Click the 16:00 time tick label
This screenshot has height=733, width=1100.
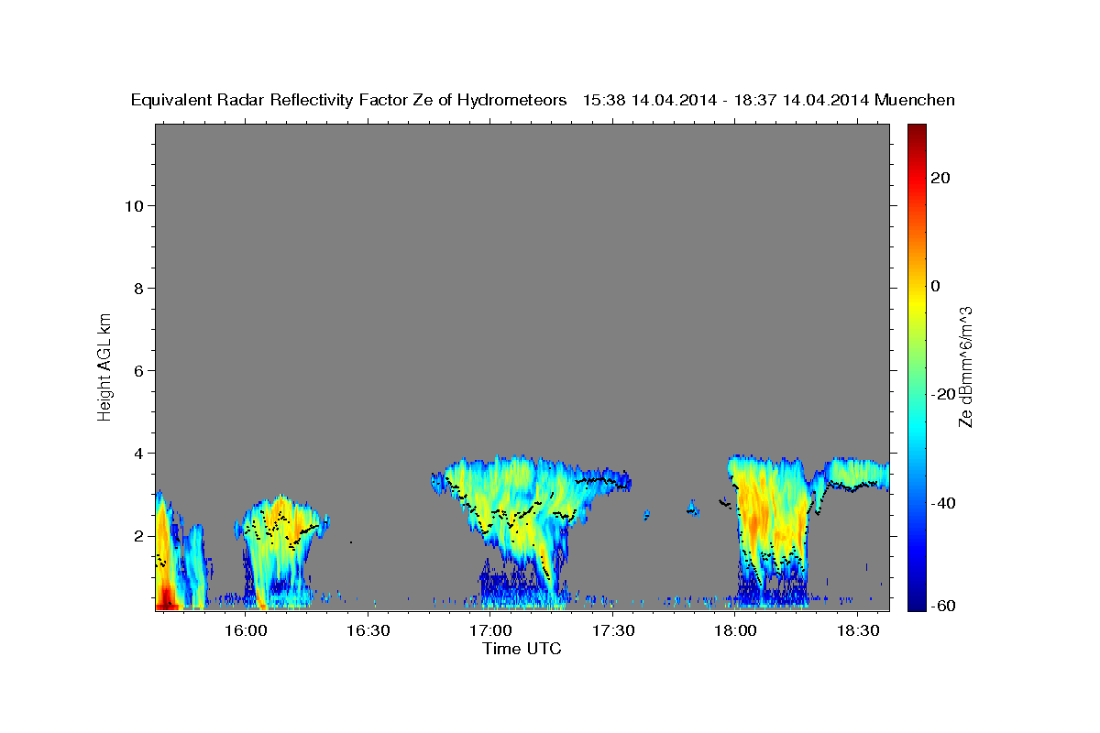247,631
